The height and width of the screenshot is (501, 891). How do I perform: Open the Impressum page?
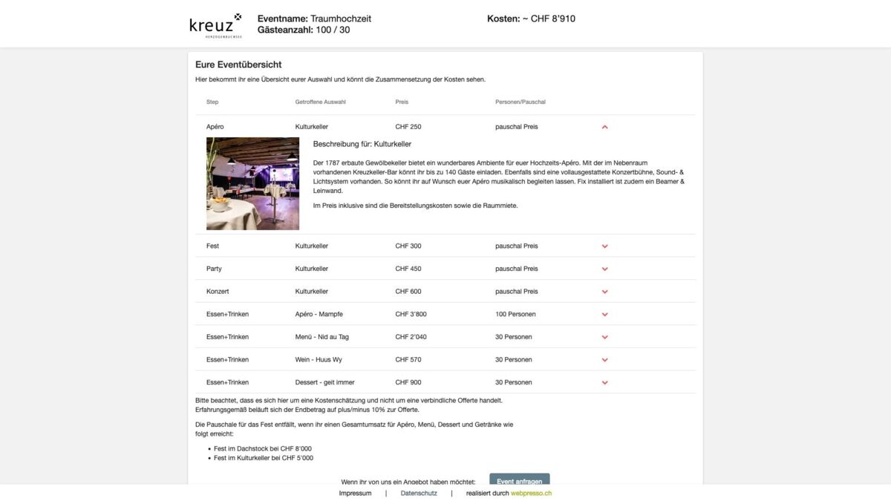(356, 492)
